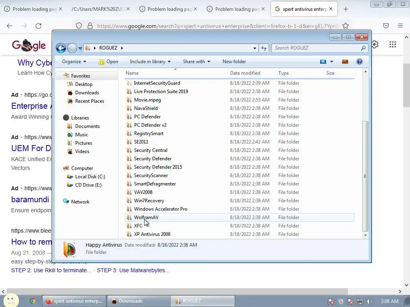The width and height of the screenshot is (410, 307).
Task: Sort by Name column header
Action: tap(175, 73)
